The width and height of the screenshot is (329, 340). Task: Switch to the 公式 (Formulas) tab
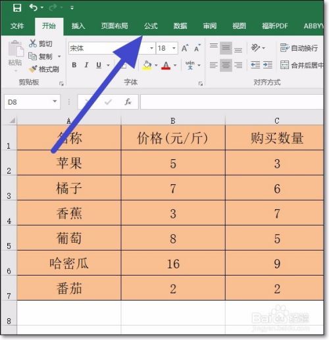[151, 26]
